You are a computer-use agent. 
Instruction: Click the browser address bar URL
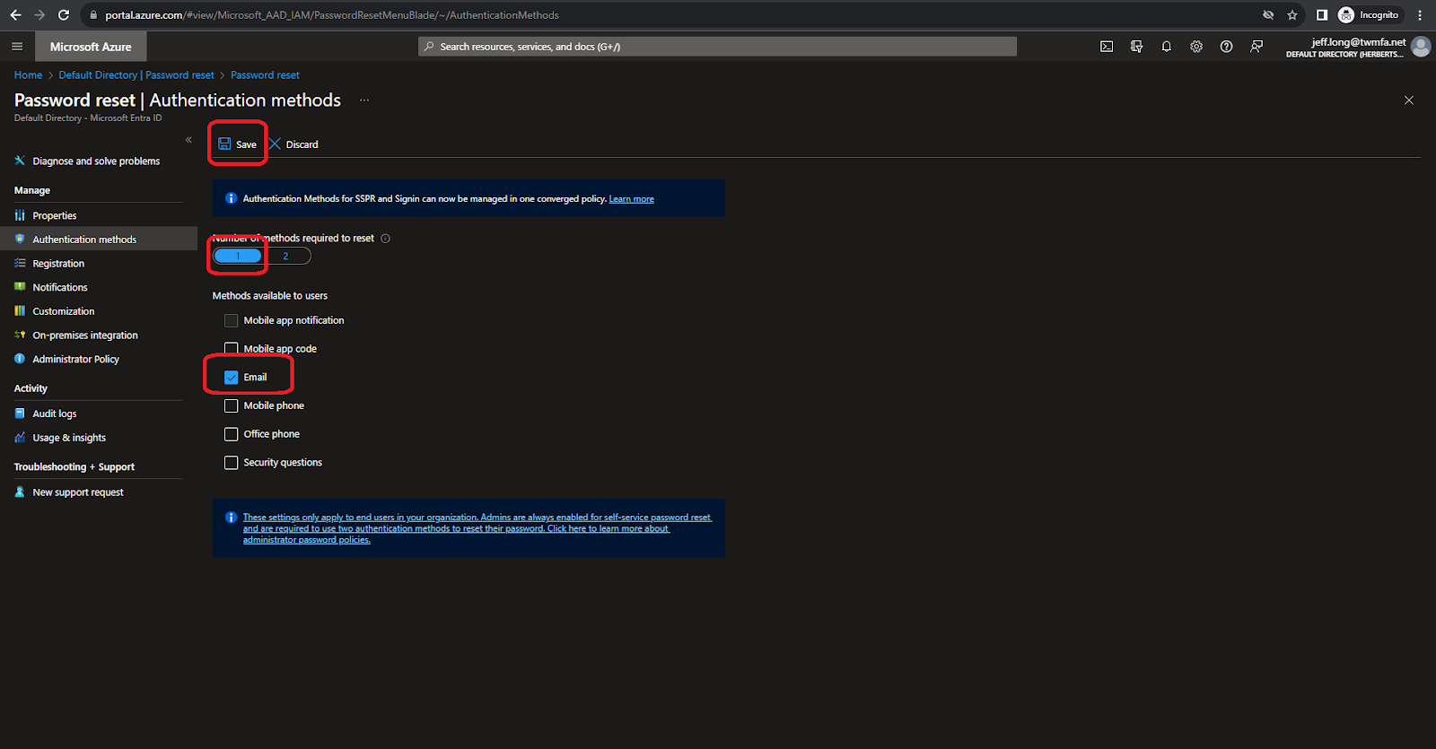[332, 15]
